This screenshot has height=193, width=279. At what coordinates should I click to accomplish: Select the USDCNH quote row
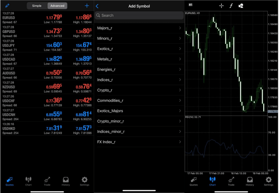[47, 115]
